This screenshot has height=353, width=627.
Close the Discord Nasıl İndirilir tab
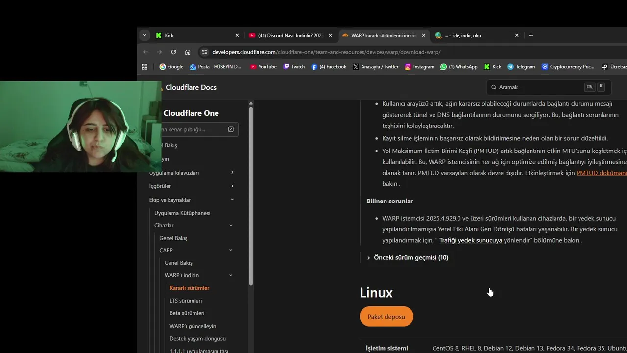point(330,35)
